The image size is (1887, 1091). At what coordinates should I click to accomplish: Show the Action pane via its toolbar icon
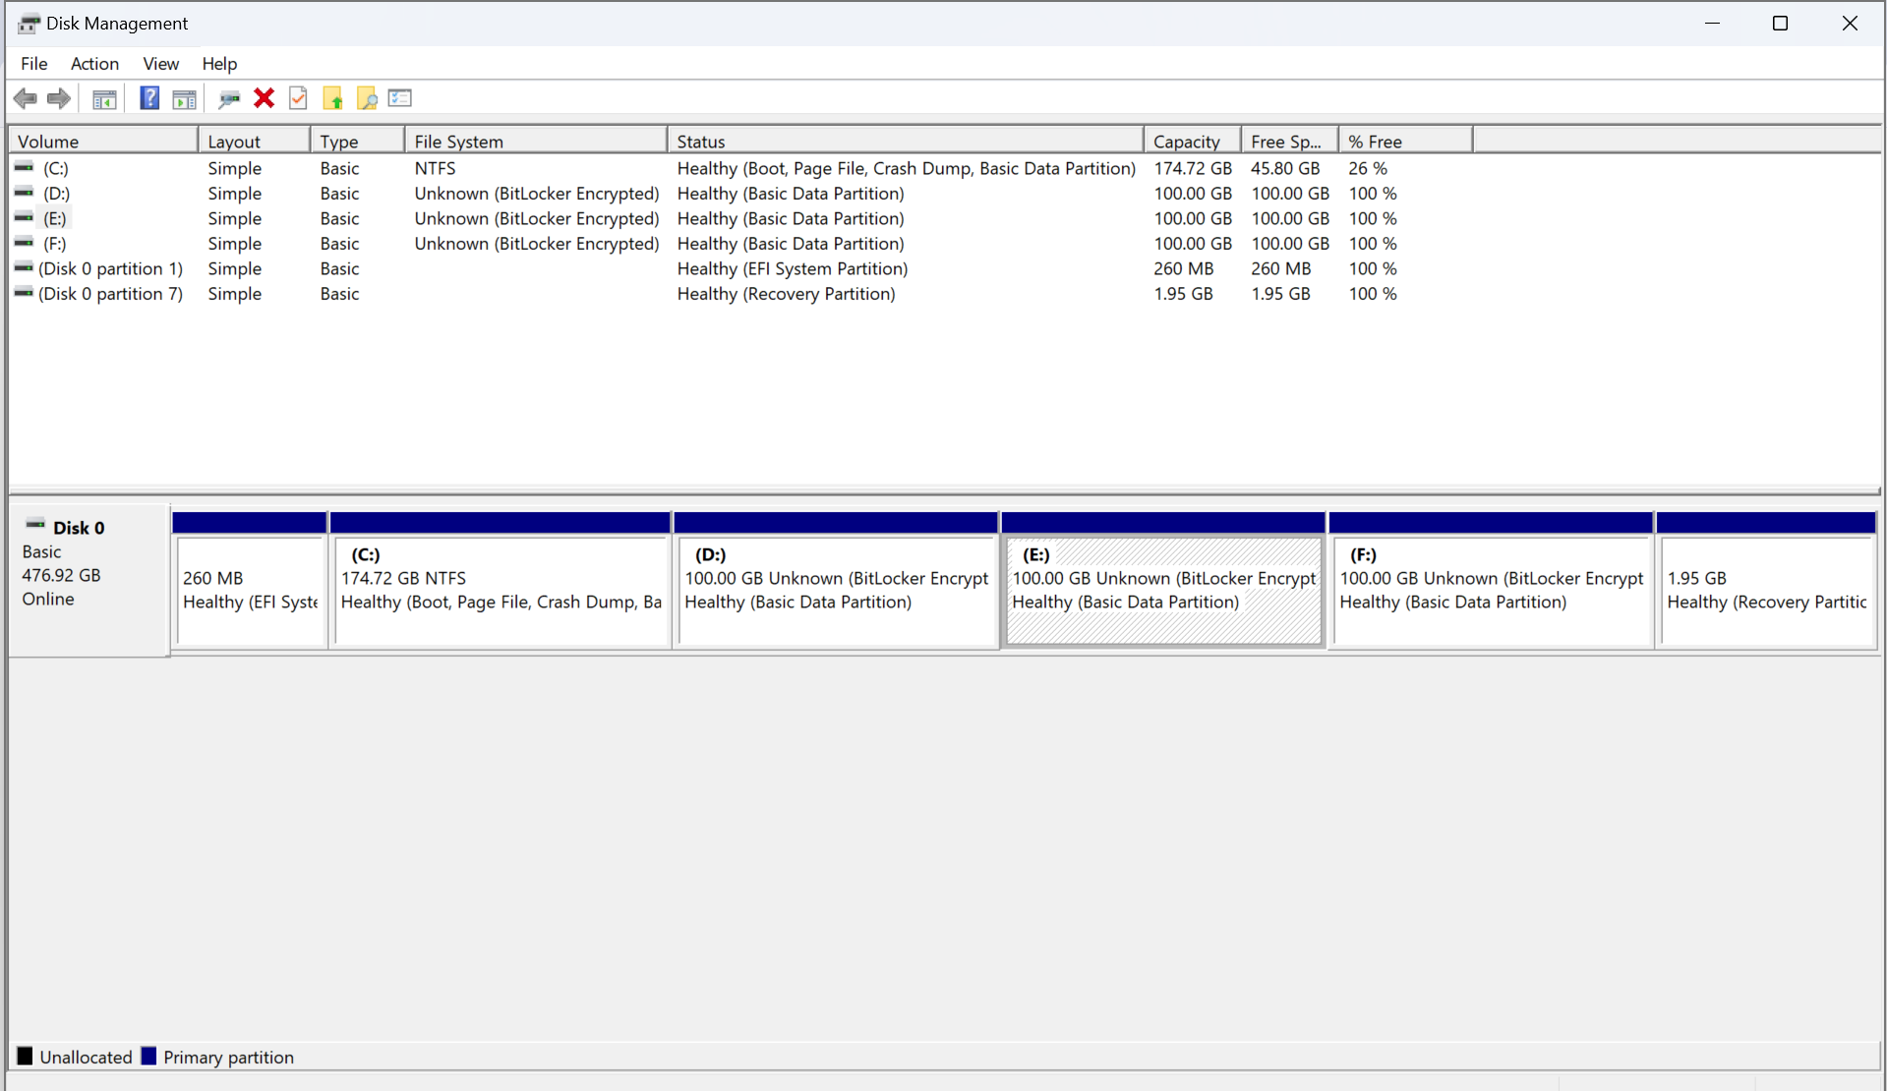click(184, 98)
